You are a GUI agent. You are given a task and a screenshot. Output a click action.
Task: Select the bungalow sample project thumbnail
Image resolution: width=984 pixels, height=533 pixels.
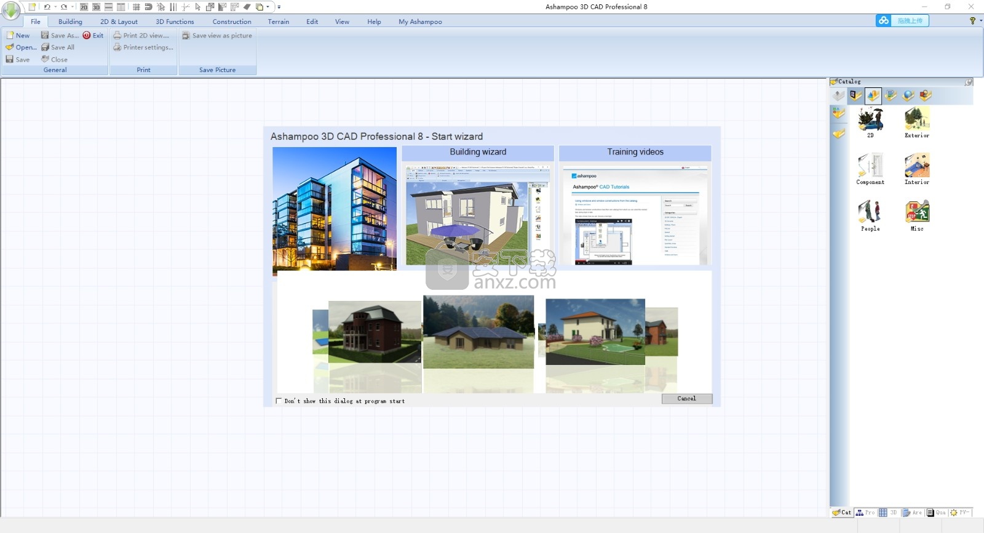[x=478, y=332]
